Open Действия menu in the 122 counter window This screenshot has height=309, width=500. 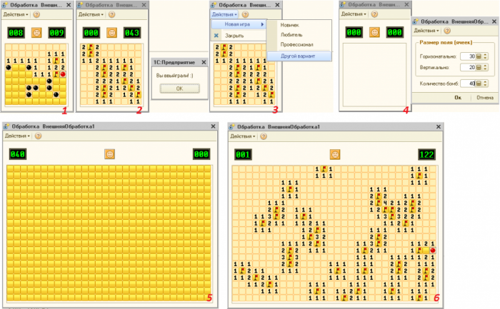(241, 136)
